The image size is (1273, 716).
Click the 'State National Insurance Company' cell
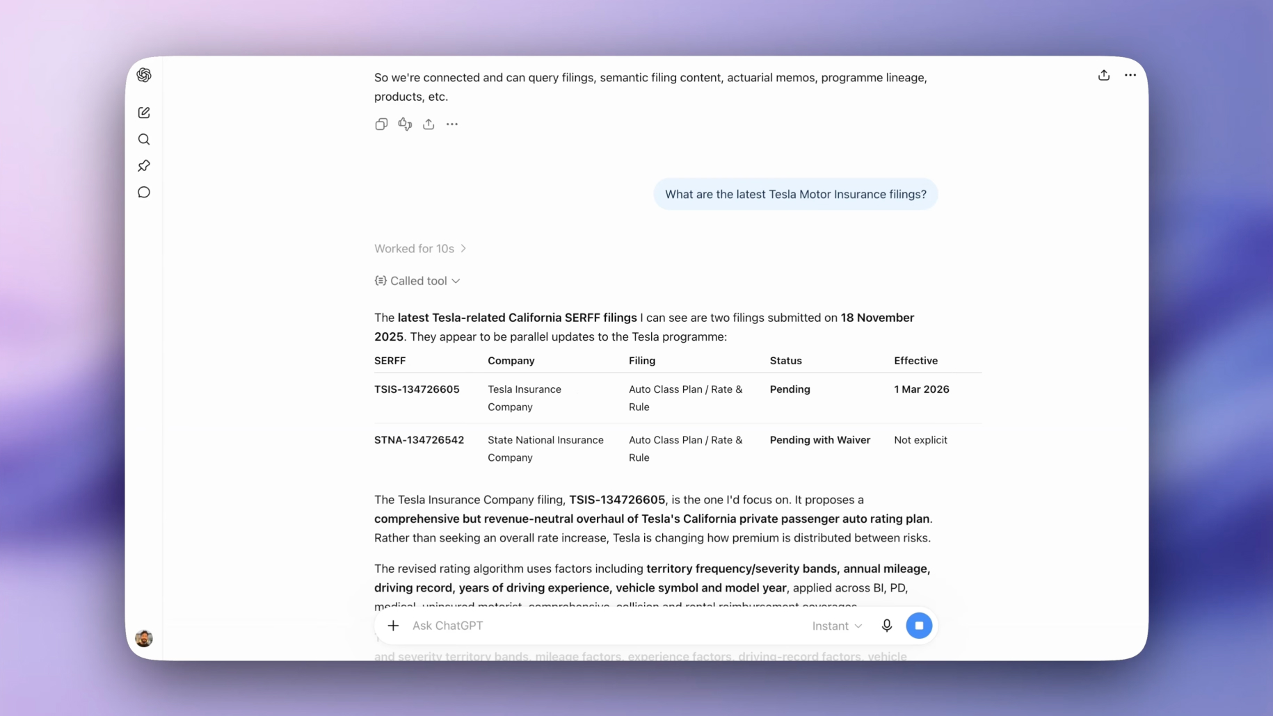[x=545, y=449]
